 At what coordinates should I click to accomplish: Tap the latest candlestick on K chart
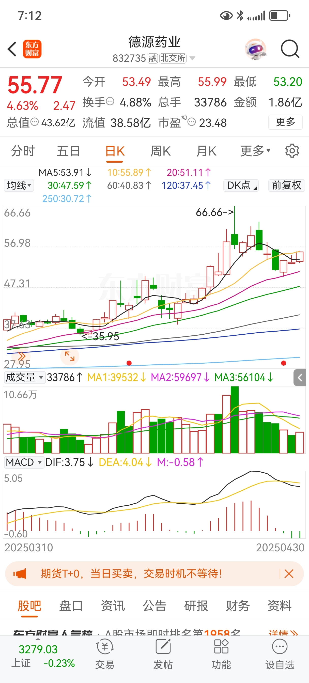pos(300,257)
